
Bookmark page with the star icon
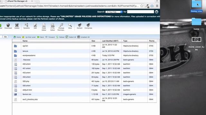pyautogui.click(x=142, y=6)
